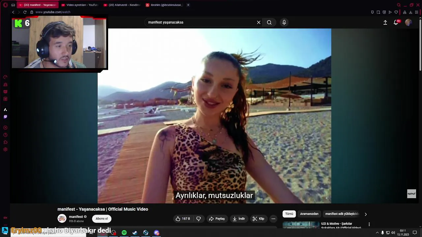Open the history clock icon in sidebar
This screenshot has height=237, width=422.
click(5, 135)
